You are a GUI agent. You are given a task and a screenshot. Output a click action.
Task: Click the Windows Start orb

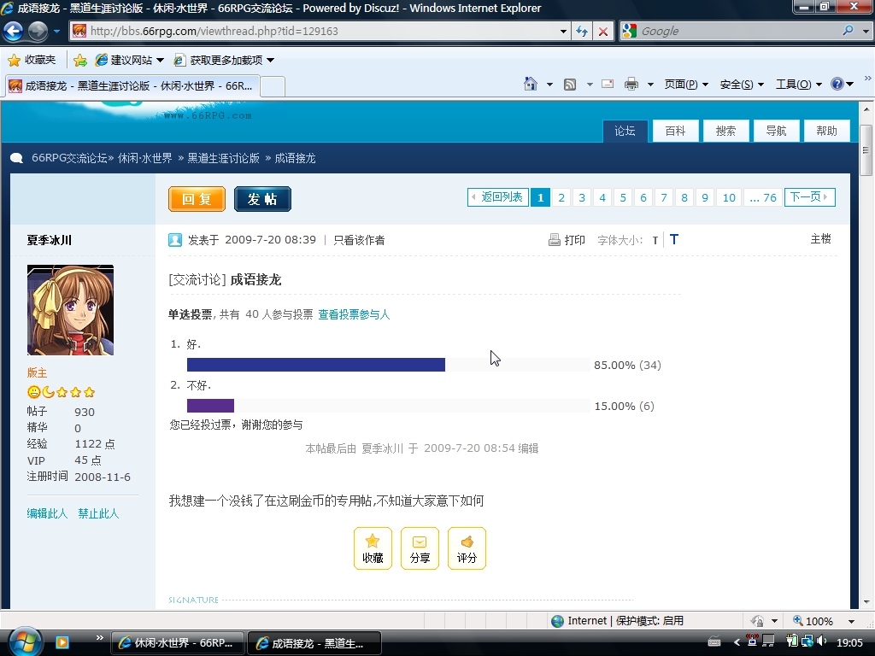click(24, 641)
